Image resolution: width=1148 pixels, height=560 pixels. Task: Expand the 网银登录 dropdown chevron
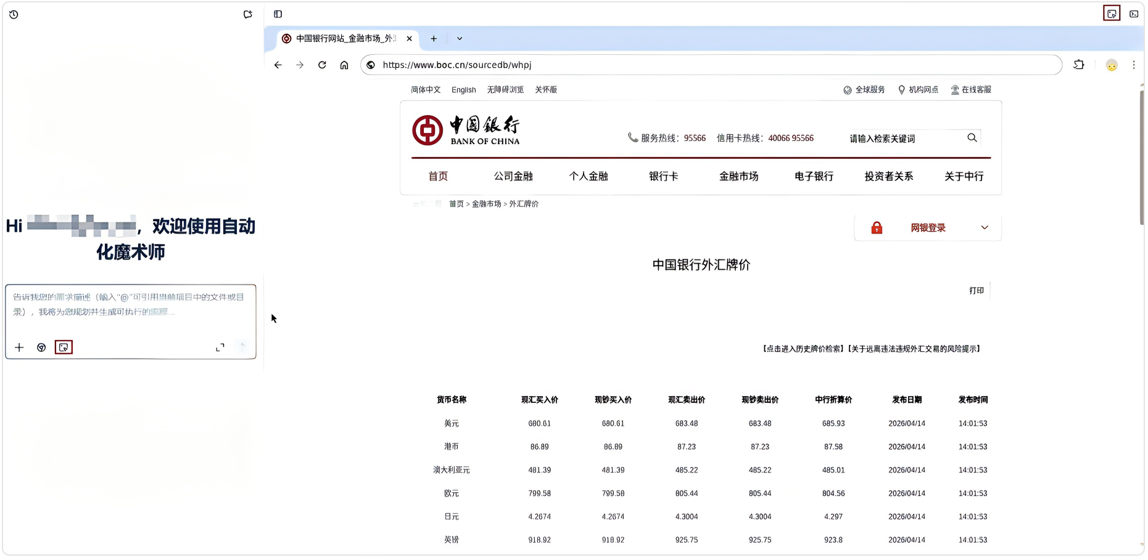click(x=985, y=227)
